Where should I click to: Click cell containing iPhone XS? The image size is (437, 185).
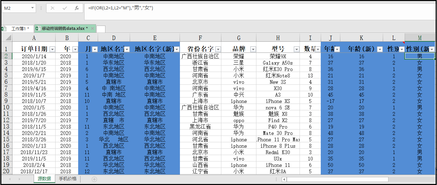point(278,101)
